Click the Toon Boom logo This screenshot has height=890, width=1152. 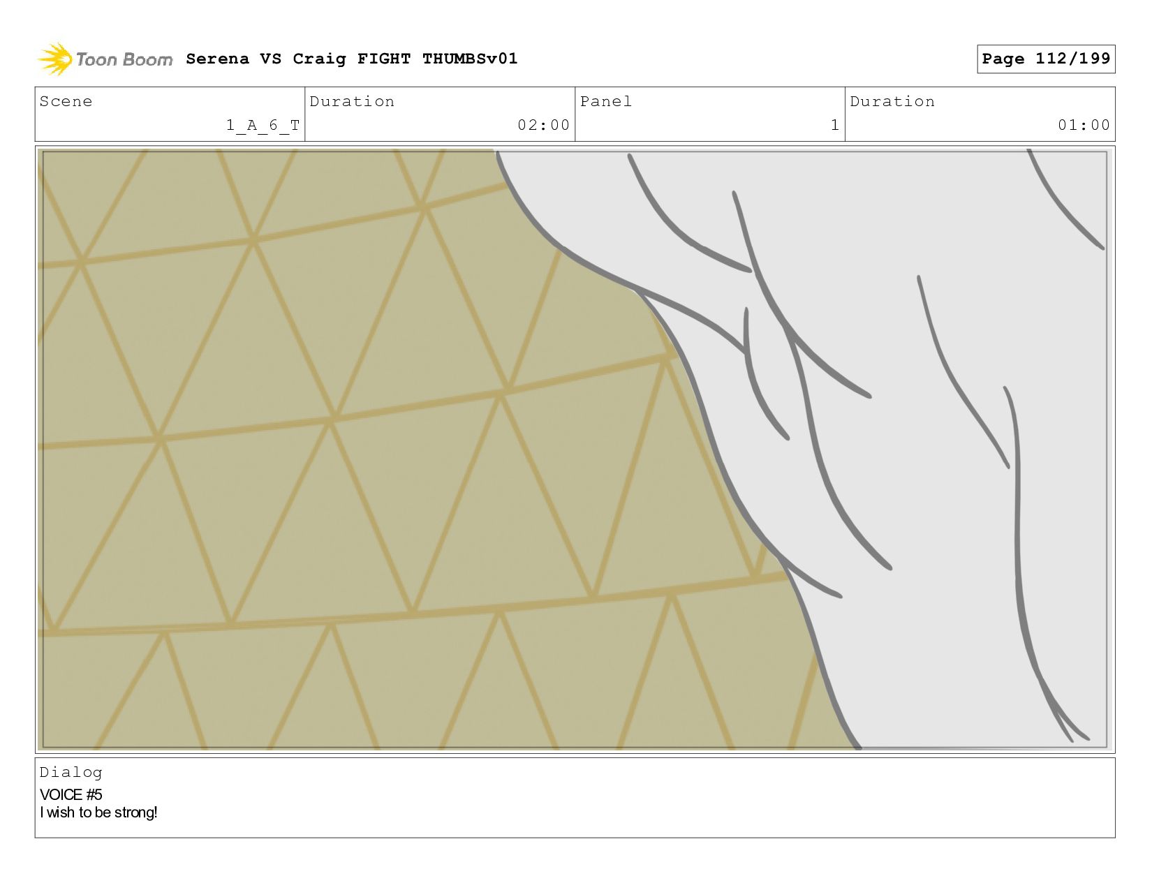point(105,59)
